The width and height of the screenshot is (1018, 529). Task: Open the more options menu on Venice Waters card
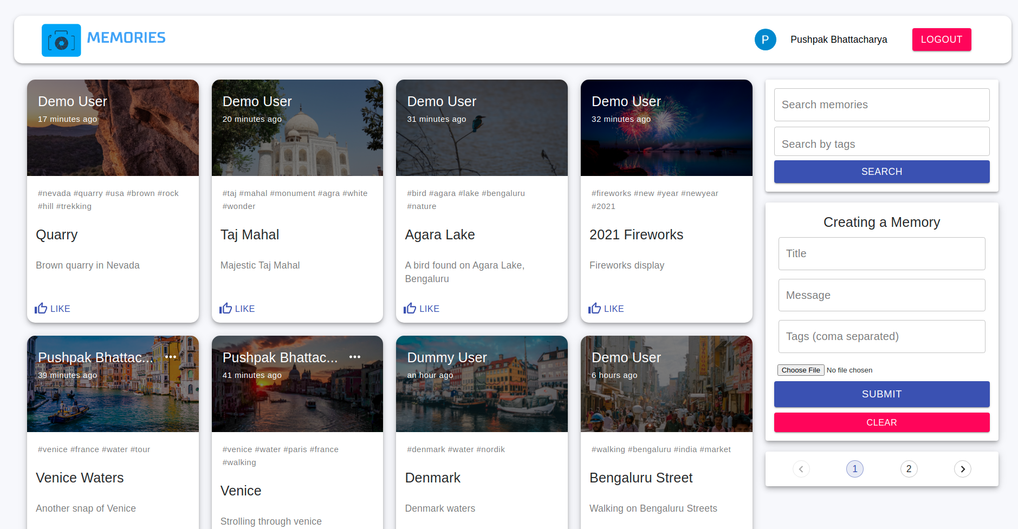click(x=171, y=357)
